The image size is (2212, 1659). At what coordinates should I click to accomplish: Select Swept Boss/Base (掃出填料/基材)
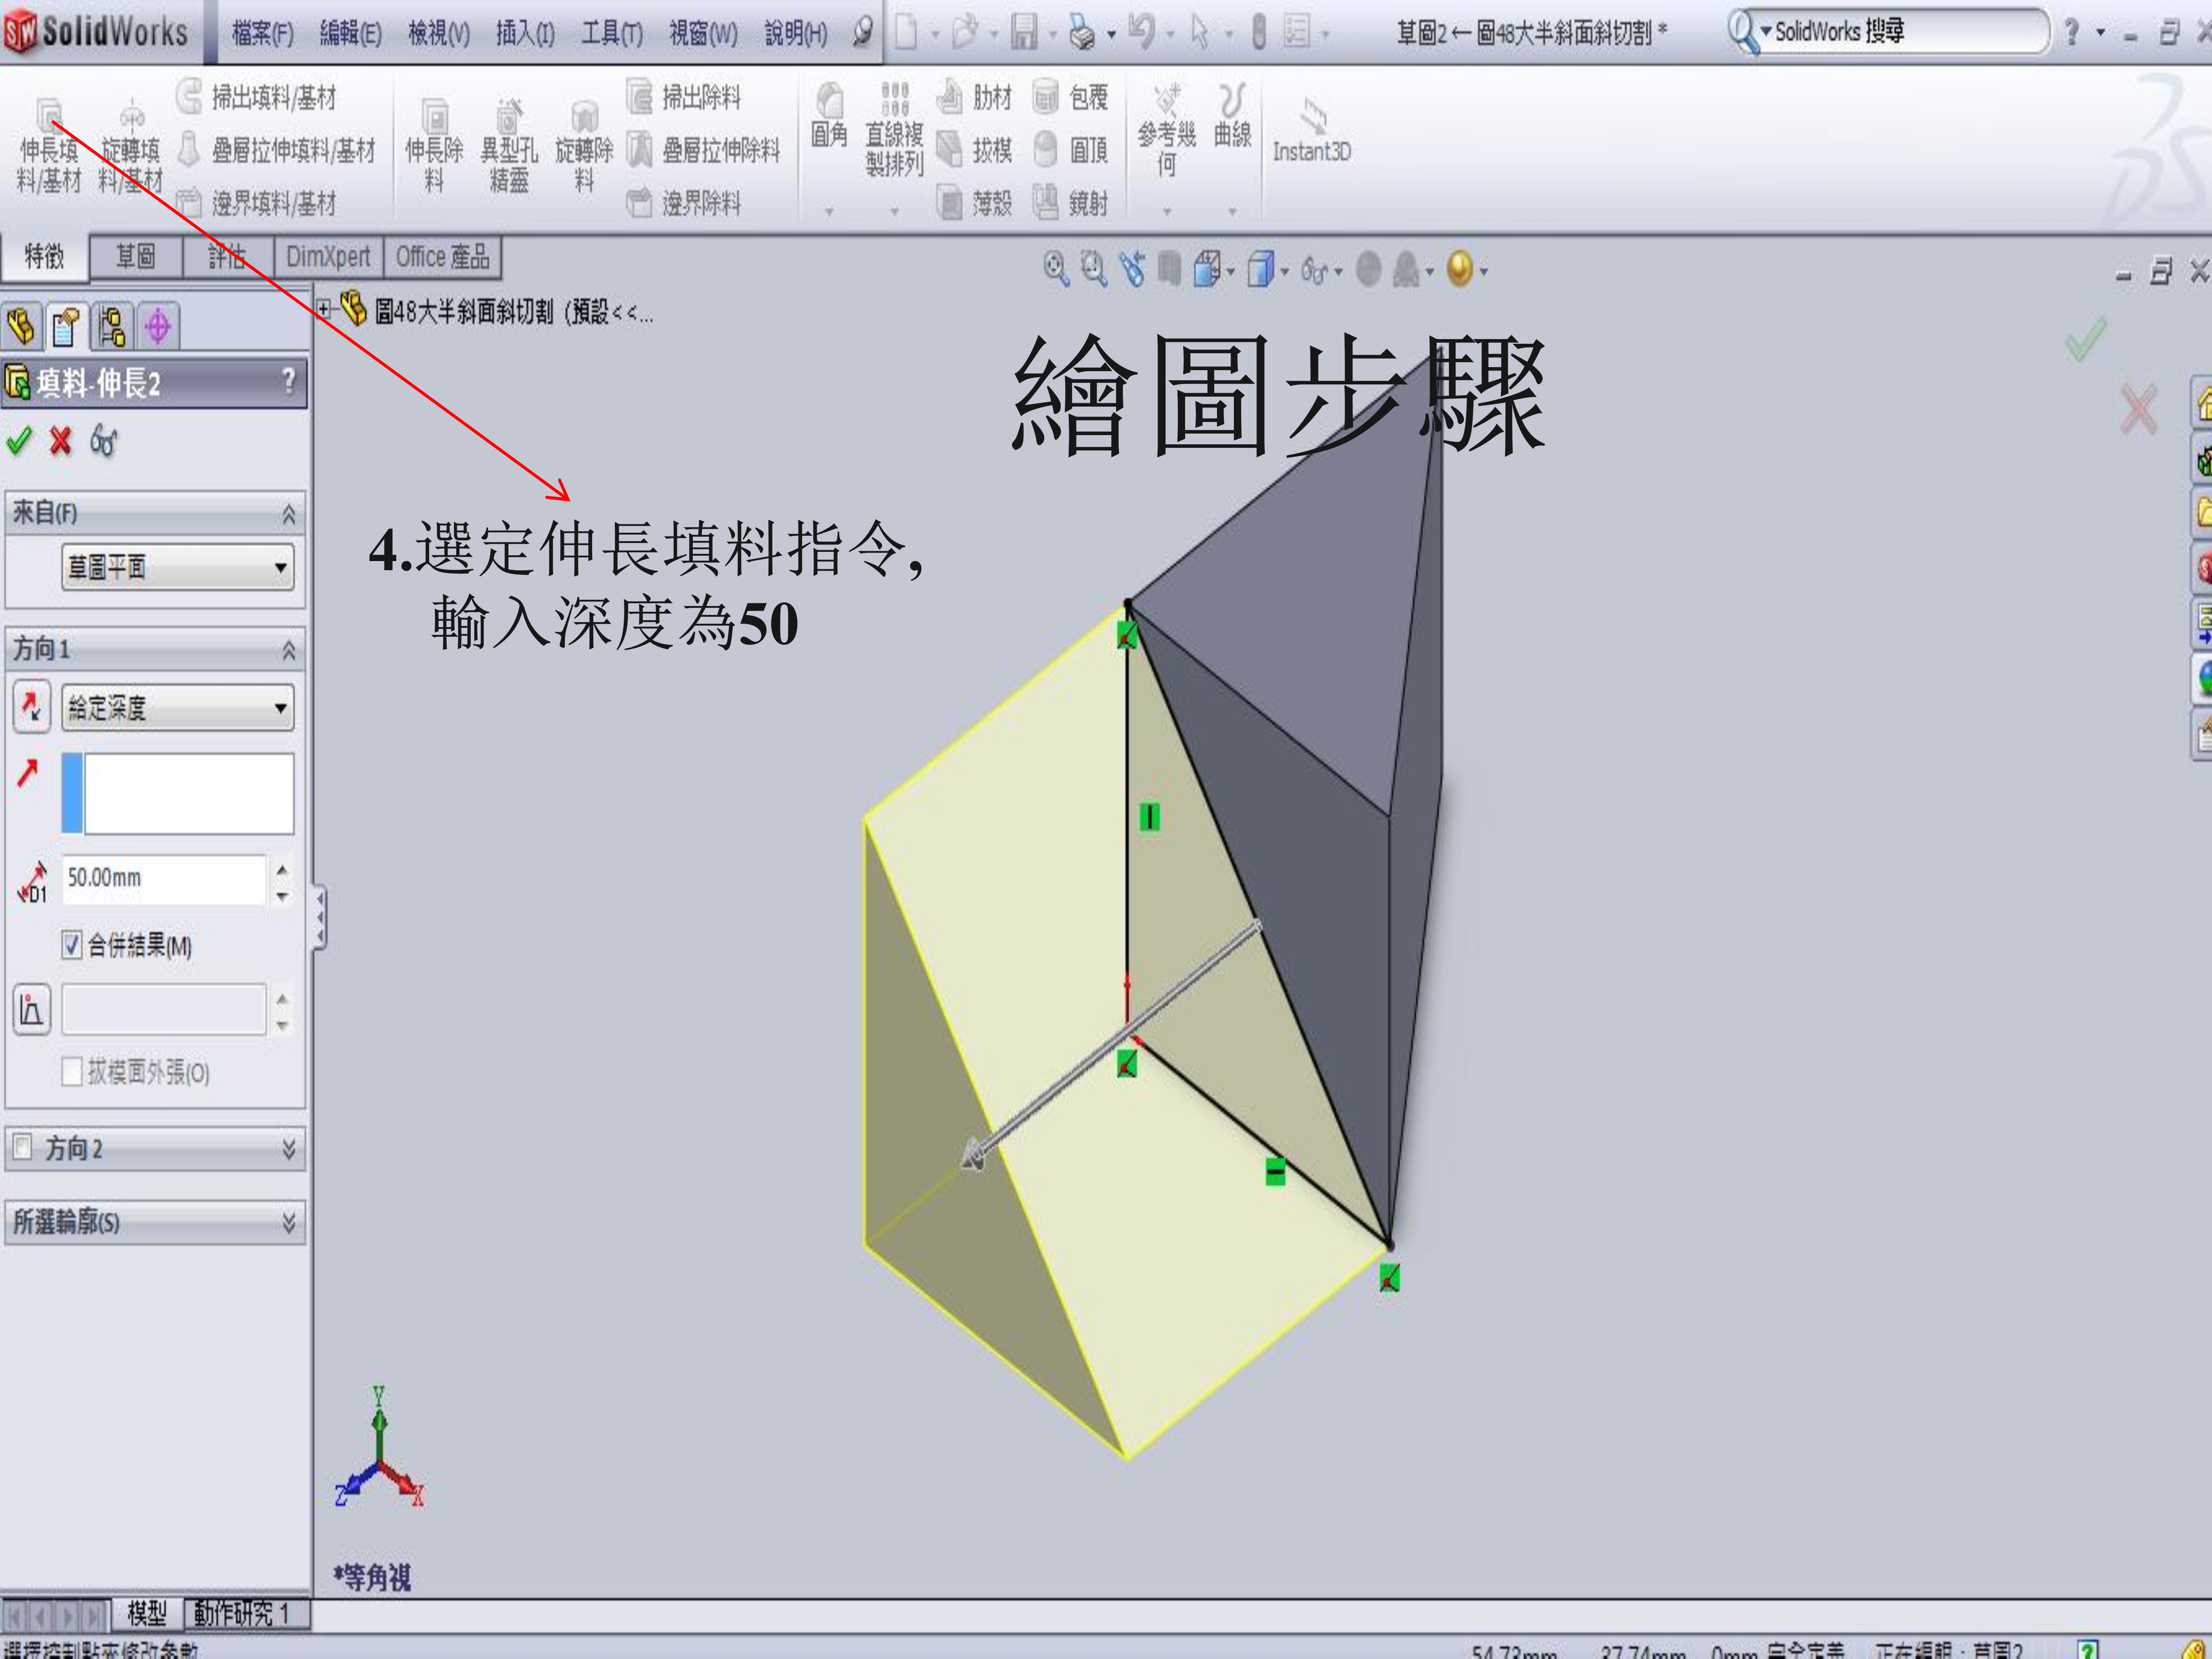[257, 97]
